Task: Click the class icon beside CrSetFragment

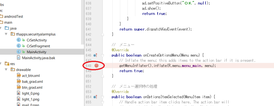Action: (18, 46)
